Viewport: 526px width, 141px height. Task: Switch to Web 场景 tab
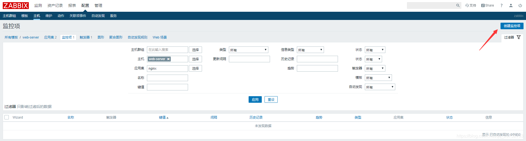(x=160, y=37)
